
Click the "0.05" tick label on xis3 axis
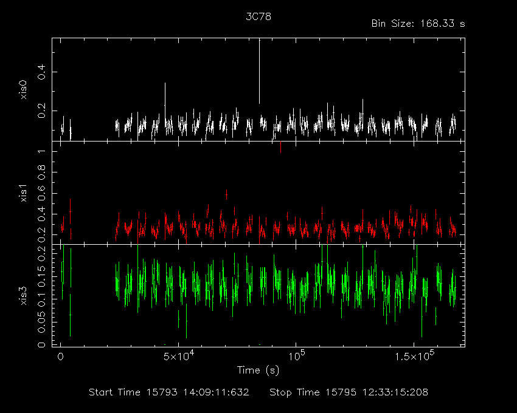click(x=41, y=323)
